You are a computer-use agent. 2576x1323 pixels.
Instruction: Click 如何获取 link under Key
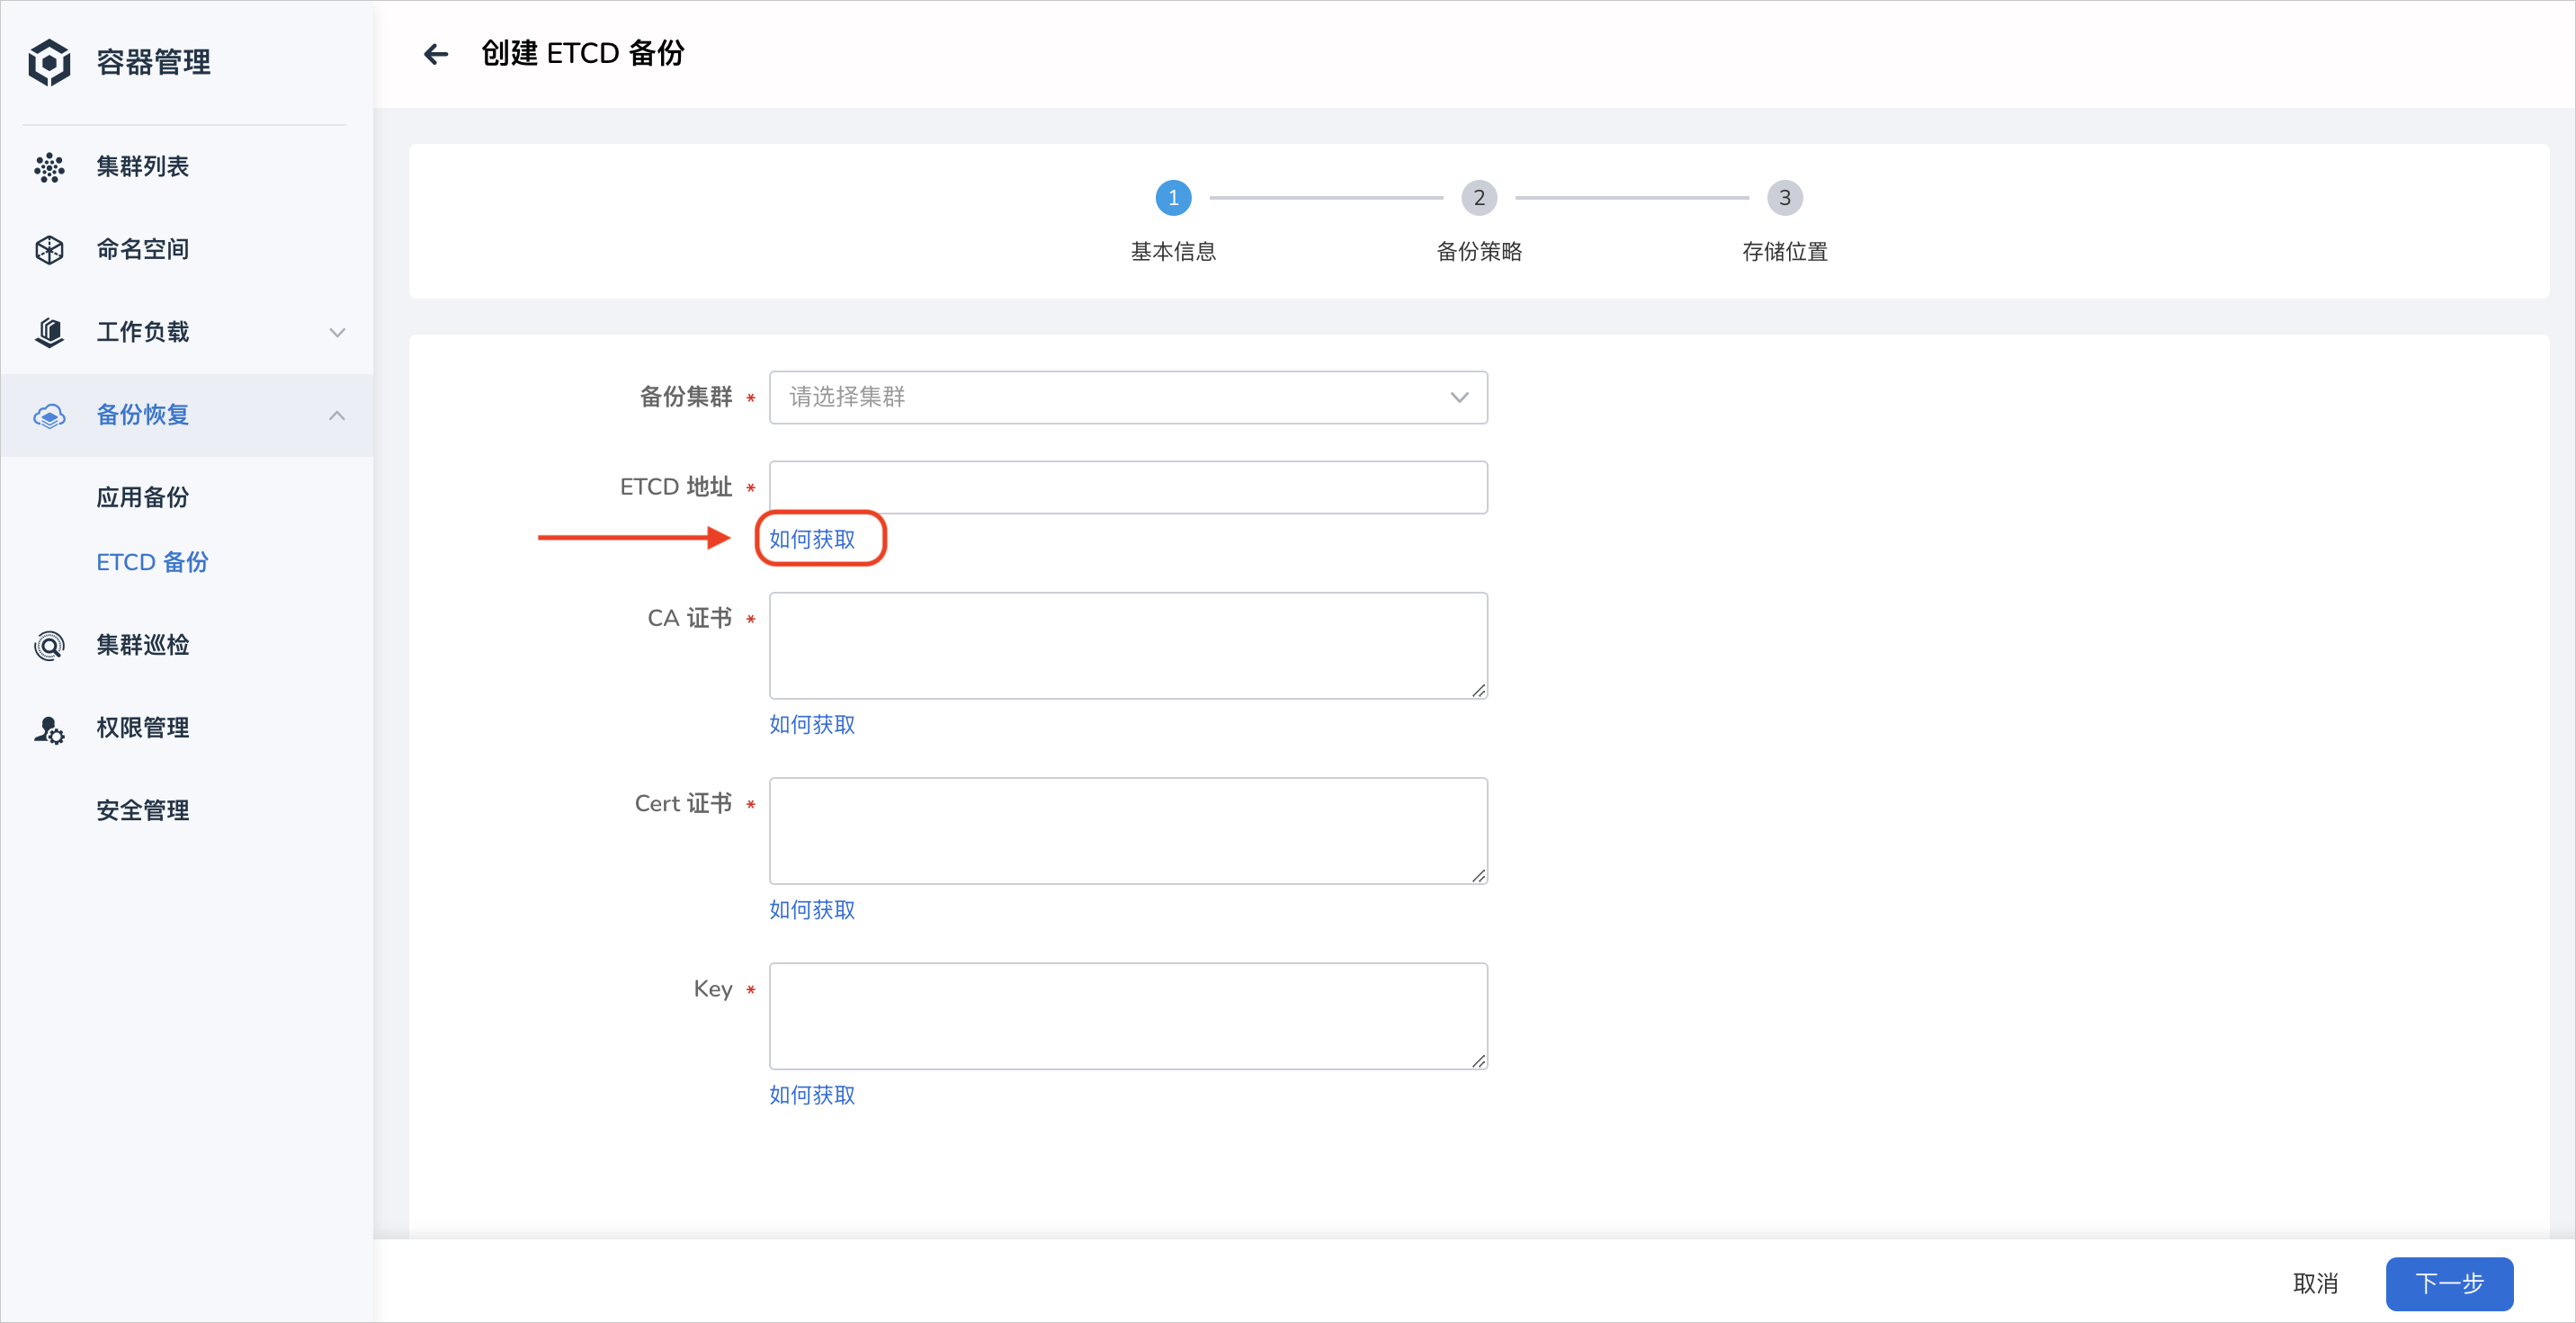click(x=812, y=1096)
